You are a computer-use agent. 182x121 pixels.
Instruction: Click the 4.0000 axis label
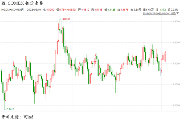pyautogui.click(x=176, y=106)
